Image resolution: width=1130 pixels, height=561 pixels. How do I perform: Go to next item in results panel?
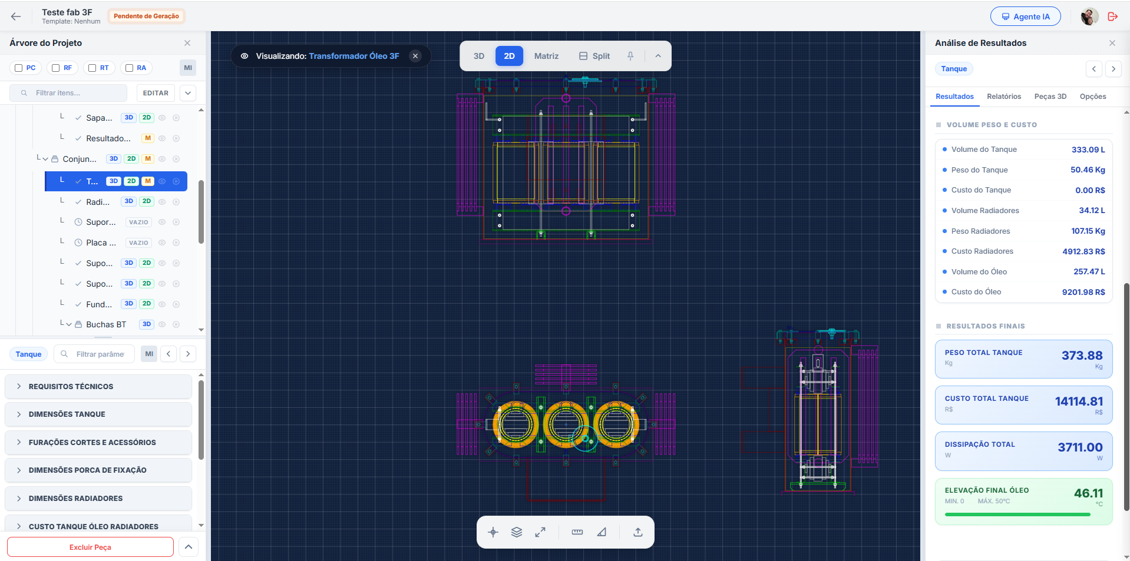(x=1114, y=69)
